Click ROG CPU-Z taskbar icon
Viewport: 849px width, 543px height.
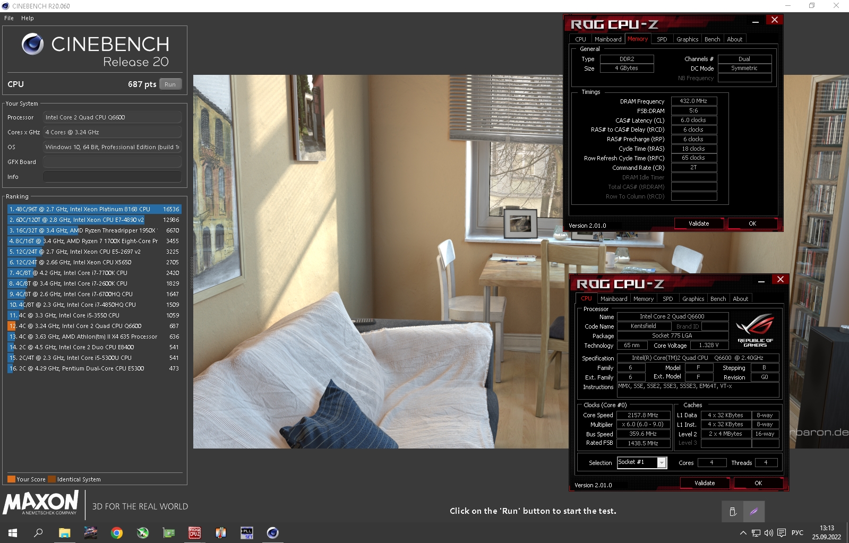pyautogui.click(x=195, y=532)
